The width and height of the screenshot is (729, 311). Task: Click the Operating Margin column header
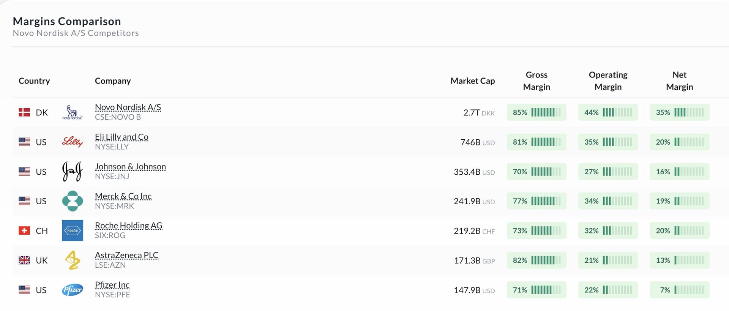click(x=608, y=81)
